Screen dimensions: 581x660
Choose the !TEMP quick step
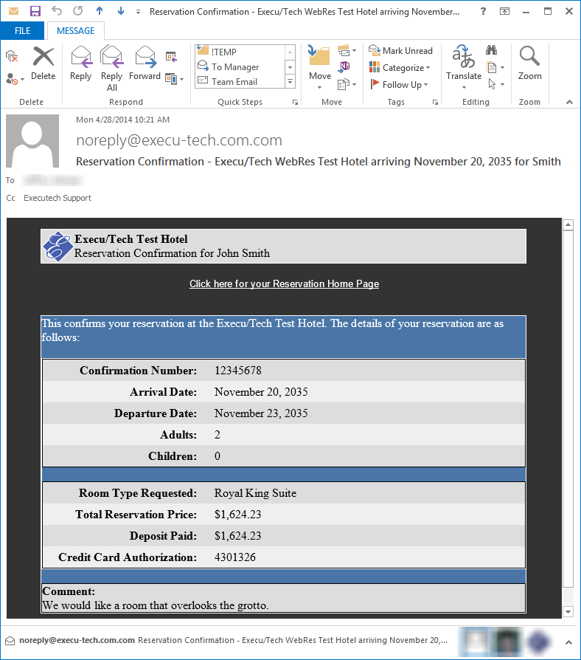coord(240,52)
